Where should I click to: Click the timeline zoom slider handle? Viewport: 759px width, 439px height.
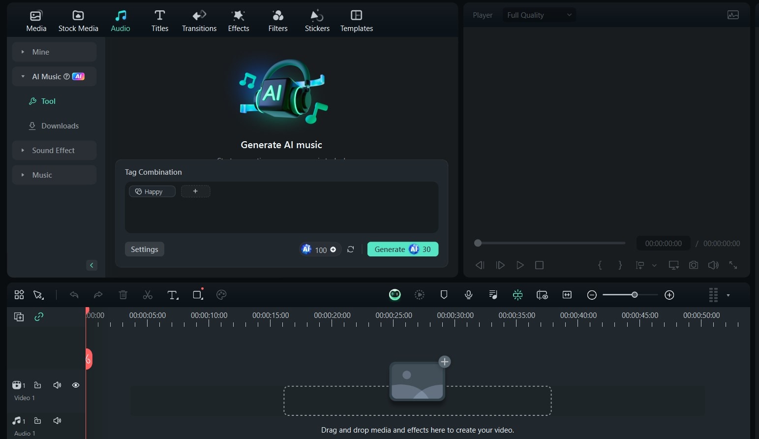pyautogui.click(x=635, y=295)
